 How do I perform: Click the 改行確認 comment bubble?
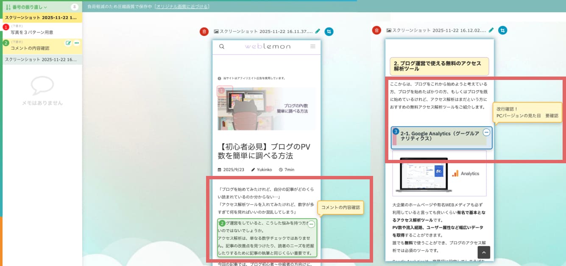coord(527,112)
